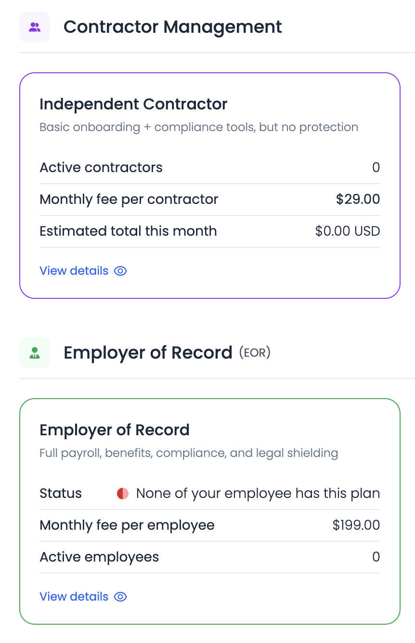Click the Active contractors row label
Screen dimensions: 415x643
point(101,168)
